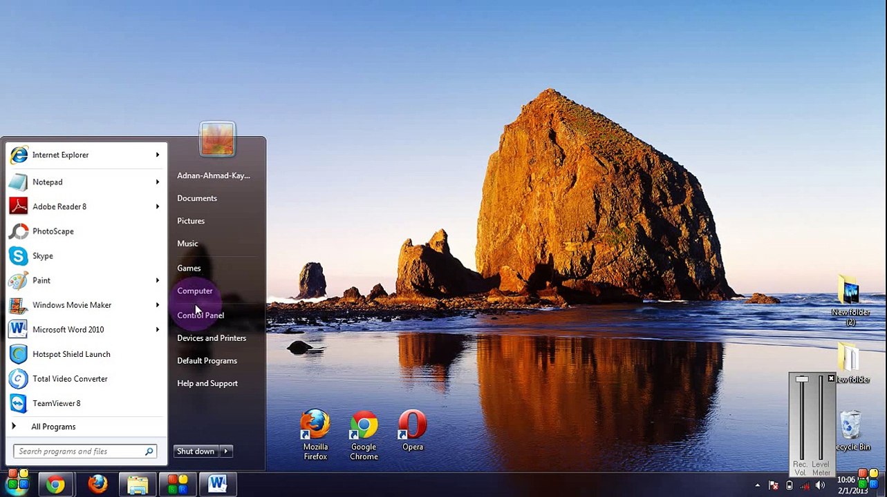Launch Hotspot Shield
Screen dimensions: 887x497
pos(86,354)
